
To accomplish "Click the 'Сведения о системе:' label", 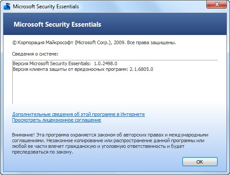I will pos(35,54).
